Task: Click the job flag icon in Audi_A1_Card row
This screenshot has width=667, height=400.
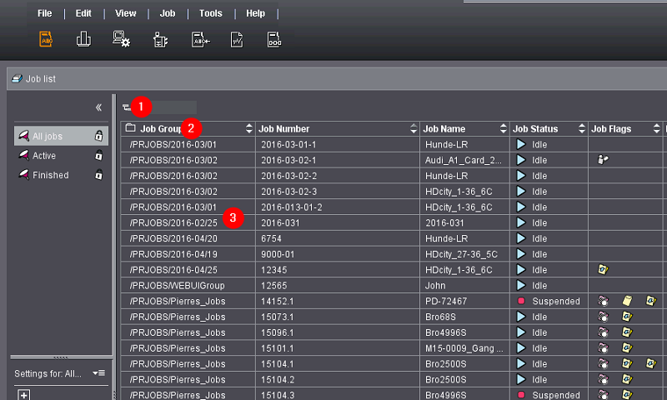Action: click(603, 159)
